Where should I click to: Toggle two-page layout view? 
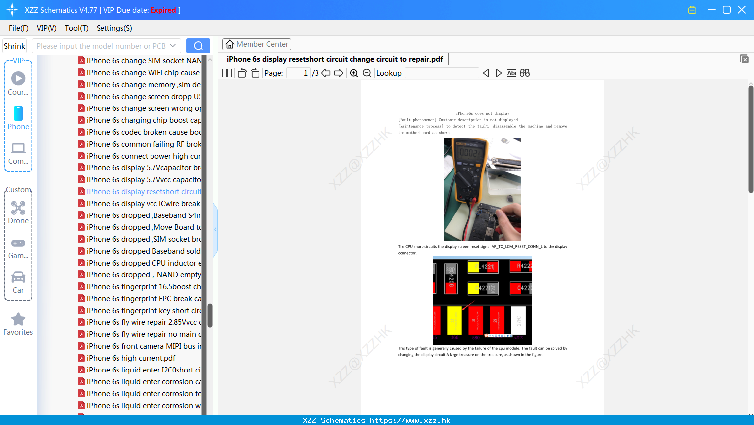(x=227, y=73)
